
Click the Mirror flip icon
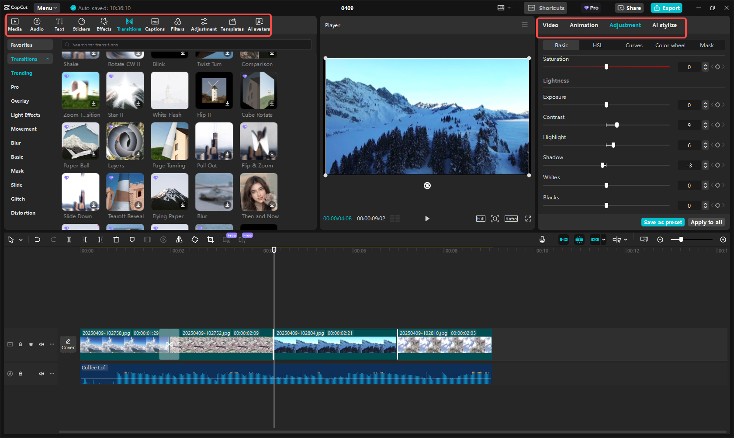pos(179,240)
